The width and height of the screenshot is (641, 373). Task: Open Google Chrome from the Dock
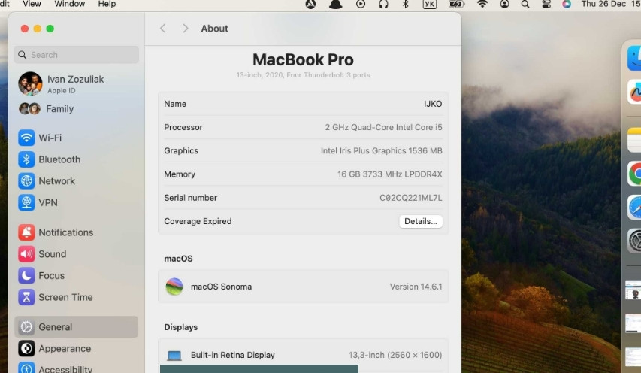click(x=634, y=174)
